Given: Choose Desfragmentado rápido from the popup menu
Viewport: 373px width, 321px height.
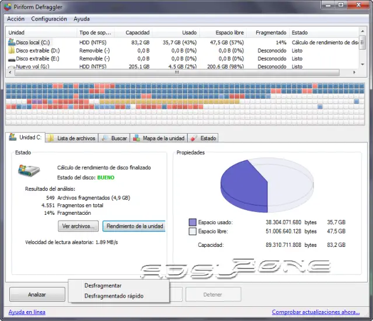Looking at the screenshot, I should point(113,296).
